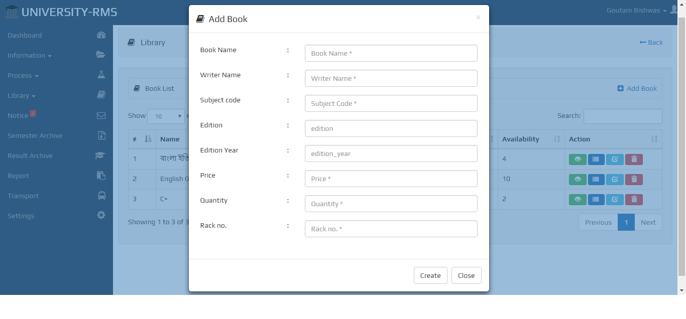This screenshot has height=319, width=686.
Task: Open Semester Archive from the sidebar
Action: [35, 135]
